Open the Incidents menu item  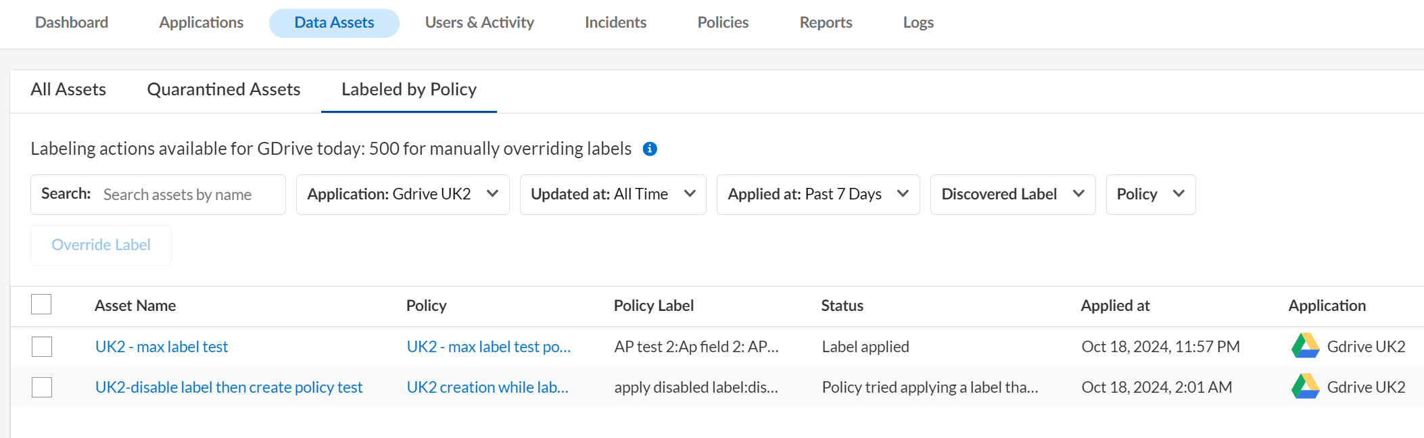click(615, 22)
